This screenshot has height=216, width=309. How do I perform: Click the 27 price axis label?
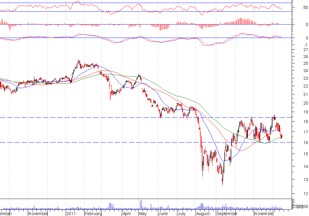click(x=305, y=50)
